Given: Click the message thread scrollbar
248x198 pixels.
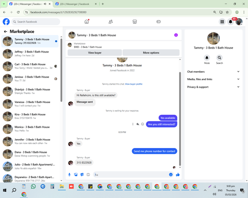Looking at the screenshot, I should pyautogui.click(x=180, y=118).
